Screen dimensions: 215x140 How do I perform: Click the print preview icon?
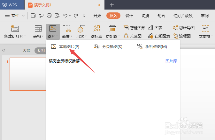coord(57,16)
